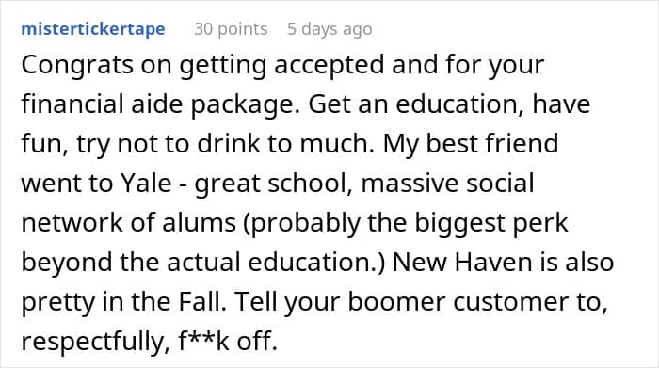The image size is (659, 368).
Task: Click the 5 days ago timestamp
Action: point(329,29)
